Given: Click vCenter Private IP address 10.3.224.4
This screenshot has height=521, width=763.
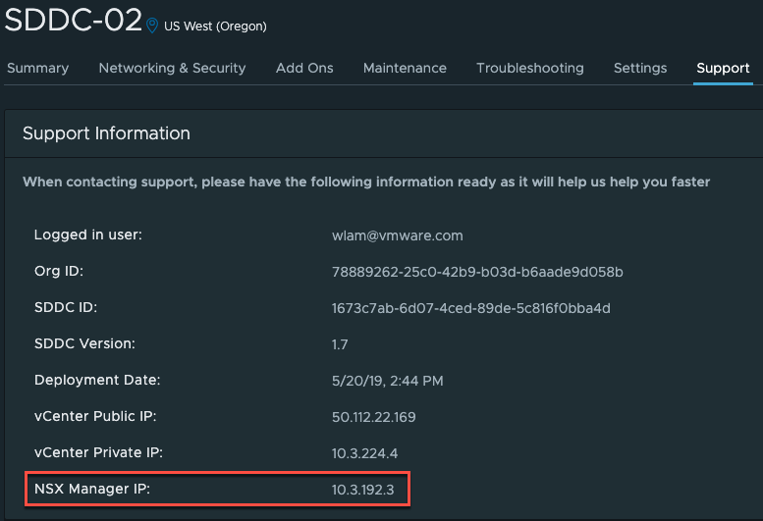Looking at the screenshot, I should pyautogui.click(x=365, y=453).
